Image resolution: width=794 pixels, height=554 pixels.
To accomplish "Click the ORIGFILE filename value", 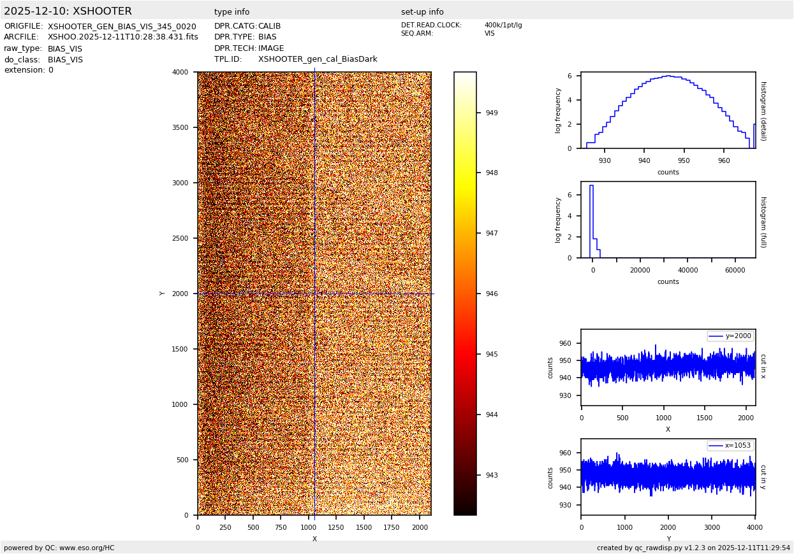I will (x=122, y=27).
